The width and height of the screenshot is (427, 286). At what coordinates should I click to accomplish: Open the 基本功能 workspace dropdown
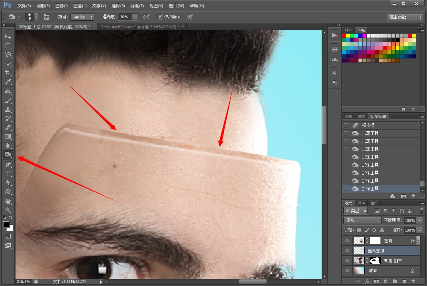(x=405, y=17)
